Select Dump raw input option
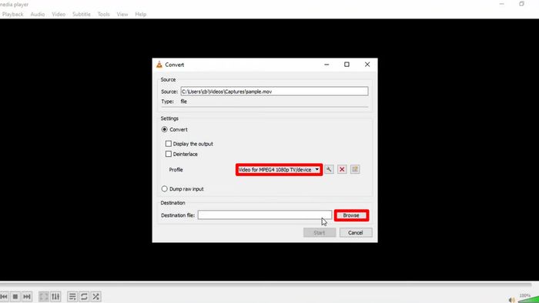This screenshot has width=539, height=303. pos(165,188)
